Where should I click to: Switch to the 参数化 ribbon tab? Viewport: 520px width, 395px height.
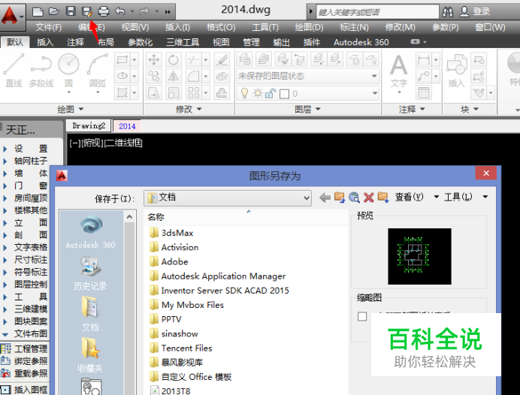pos(141,42)
